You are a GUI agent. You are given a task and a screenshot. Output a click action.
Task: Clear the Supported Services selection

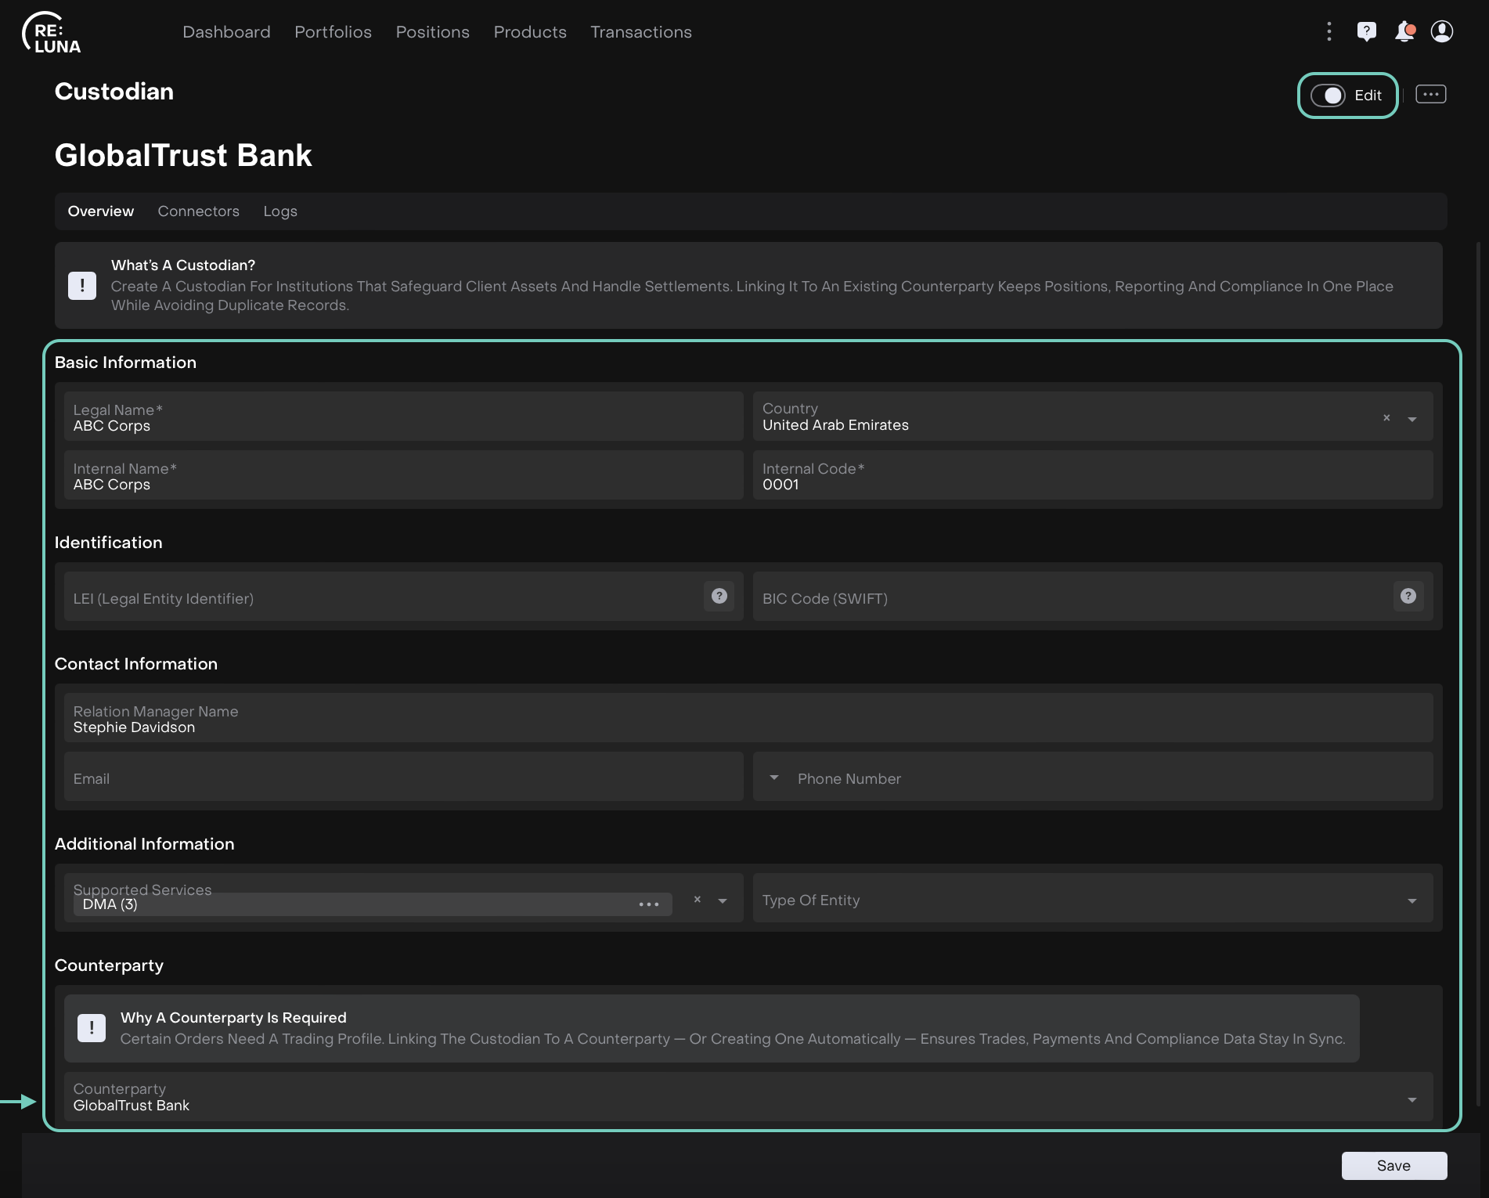click(697, 900)
